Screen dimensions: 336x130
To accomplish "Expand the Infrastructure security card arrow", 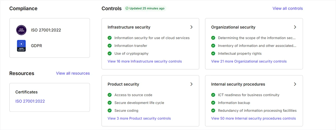I will tap(192, 27).
